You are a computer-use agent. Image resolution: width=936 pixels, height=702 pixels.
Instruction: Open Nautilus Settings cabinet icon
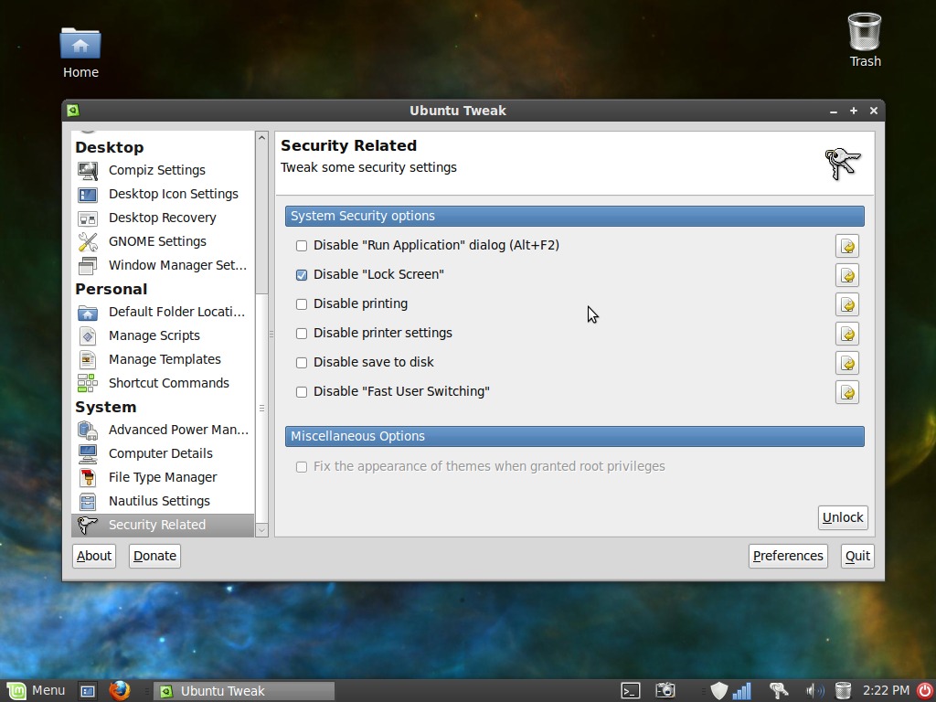click(88, 502)
